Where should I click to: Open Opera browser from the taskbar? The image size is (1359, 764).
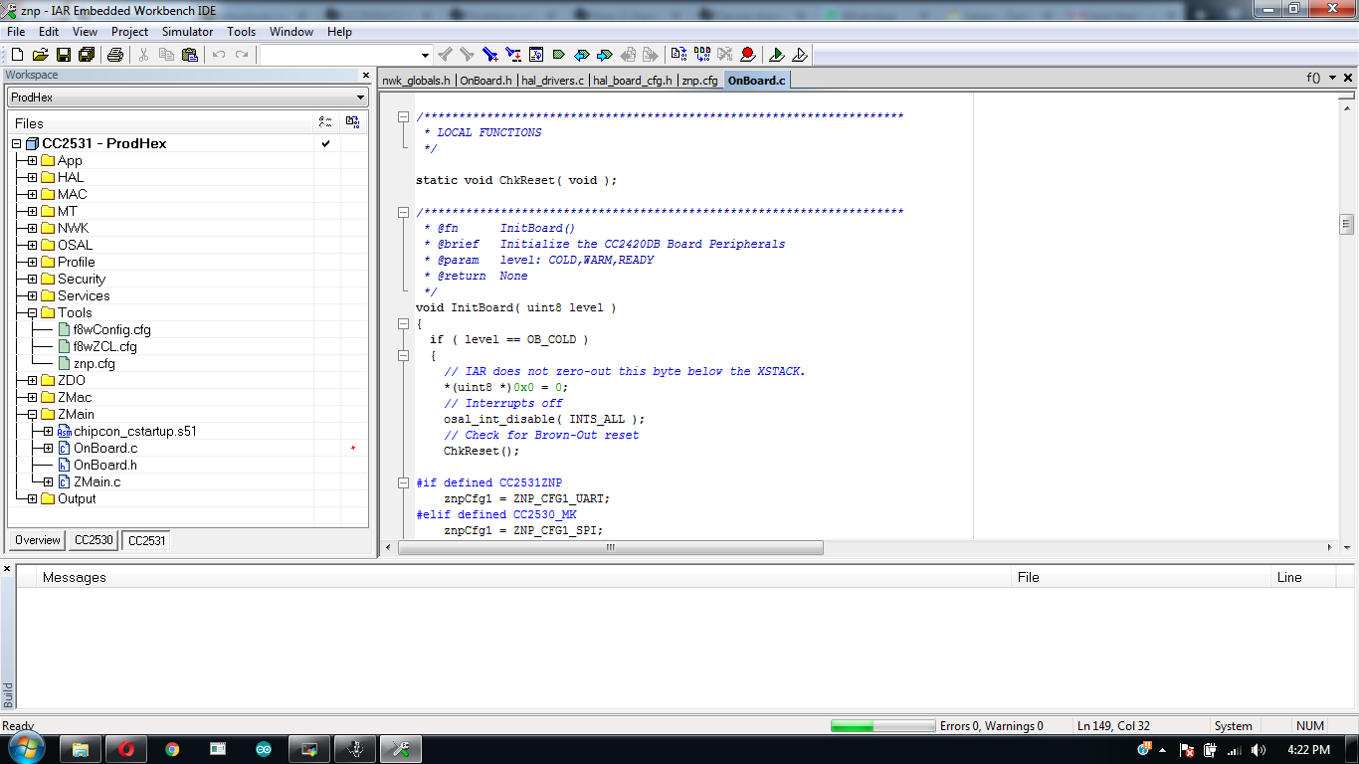(x=126, y=749)
